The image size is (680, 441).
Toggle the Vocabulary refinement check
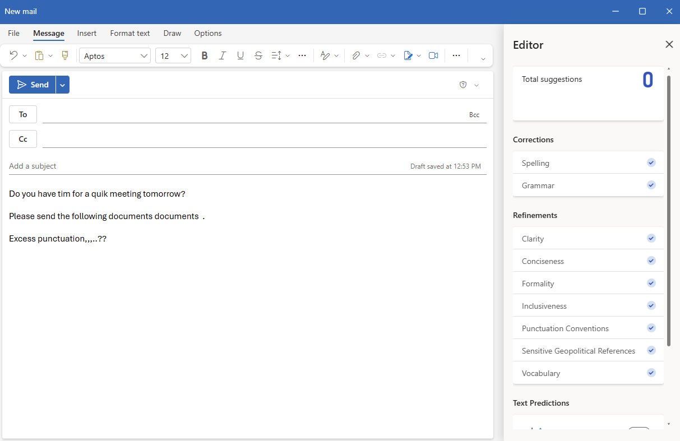click(x=651, y=373)
